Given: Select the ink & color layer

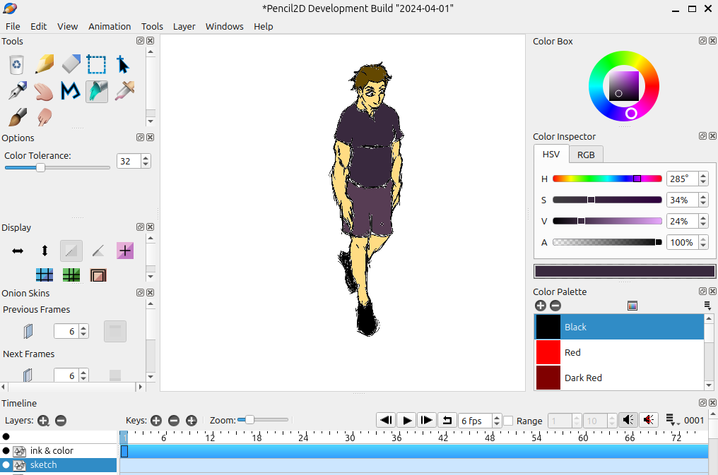Looking at the screenshot, I should (59, 451).
